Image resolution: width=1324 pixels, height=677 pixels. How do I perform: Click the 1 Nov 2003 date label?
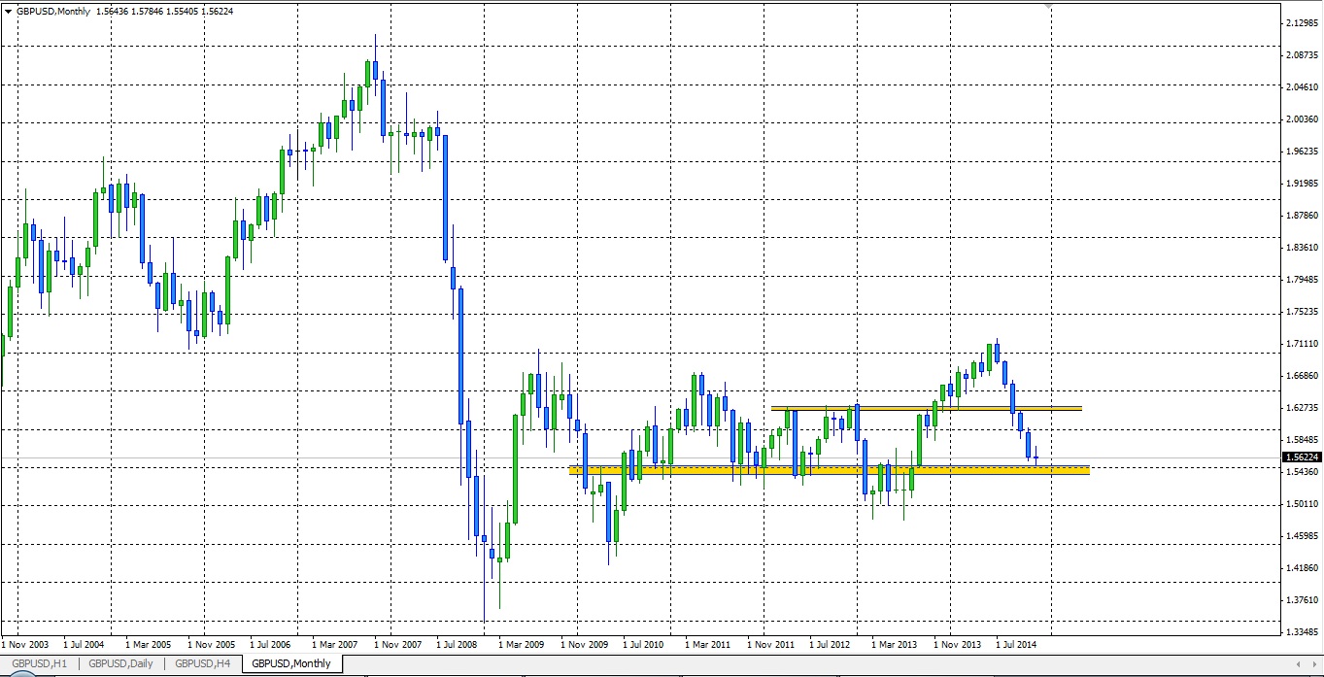25,644
